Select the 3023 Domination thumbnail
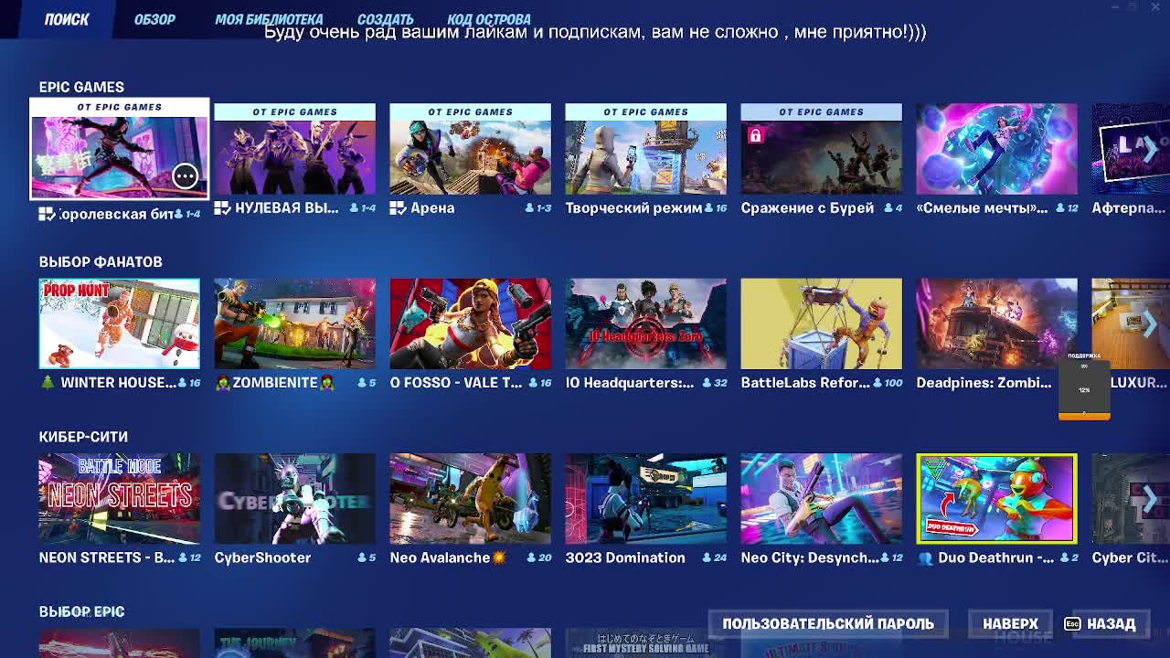The height and width of the screenshot is (658, 1170). (645, 499)
